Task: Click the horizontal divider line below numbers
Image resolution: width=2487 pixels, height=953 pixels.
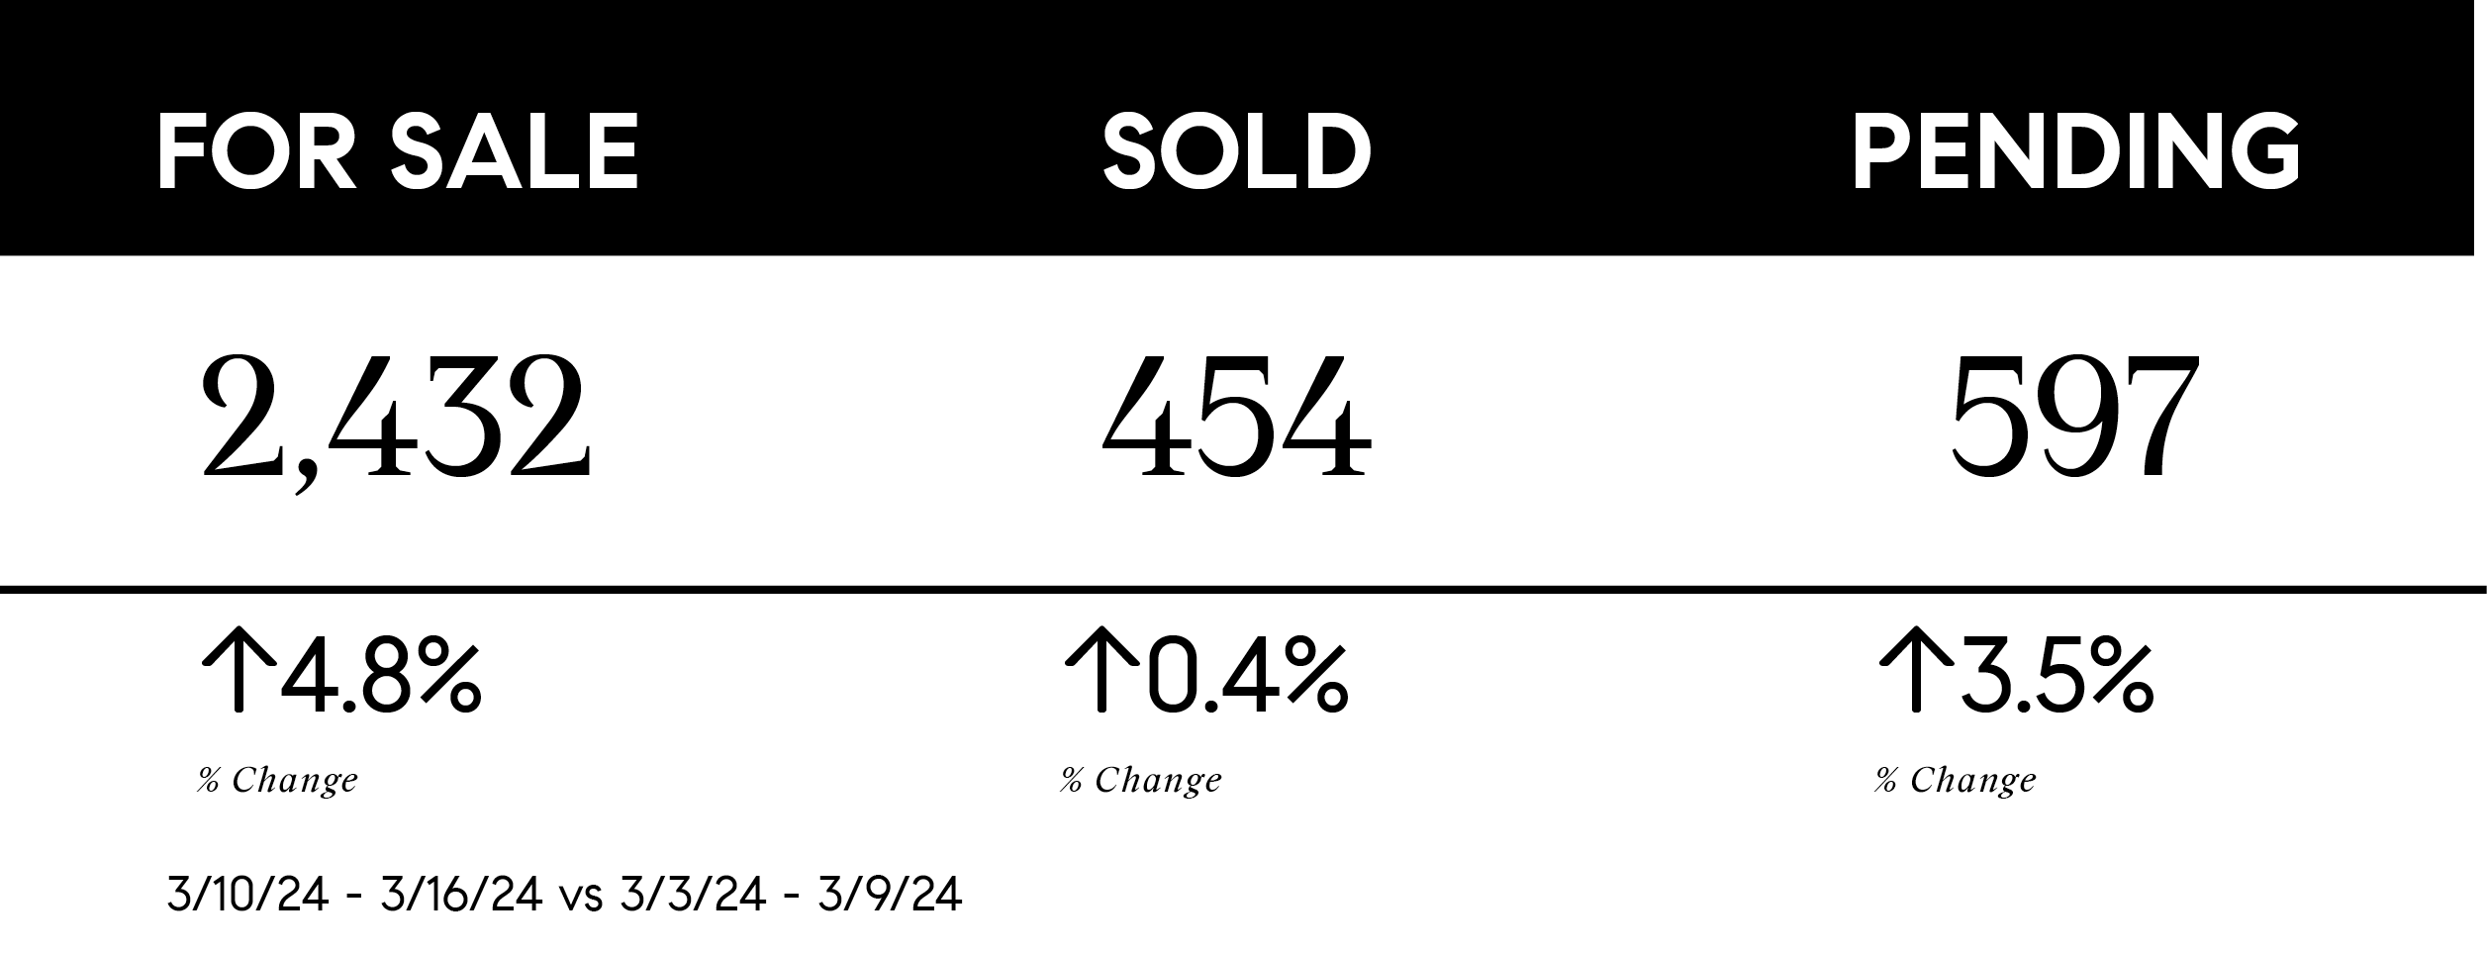Action: 1243,591
